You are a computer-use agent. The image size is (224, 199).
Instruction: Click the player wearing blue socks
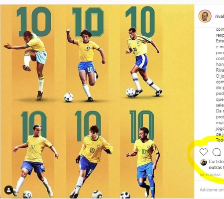click(x=143, y=163)
